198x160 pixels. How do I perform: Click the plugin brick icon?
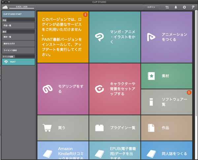(x=99, y=128)
